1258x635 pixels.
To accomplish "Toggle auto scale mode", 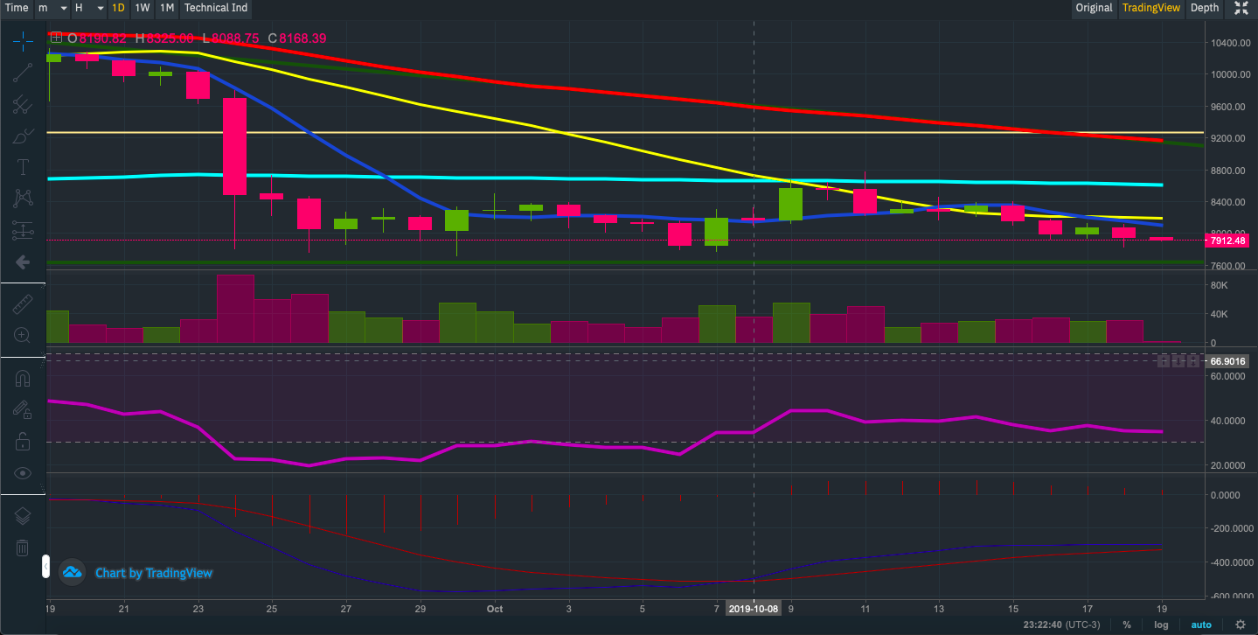I will click(1201, 625).
